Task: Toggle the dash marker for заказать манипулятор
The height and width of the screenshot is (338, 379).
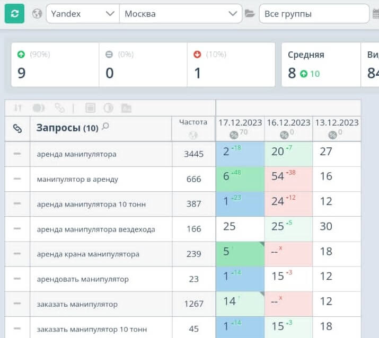Action: [x=17, y=304]
